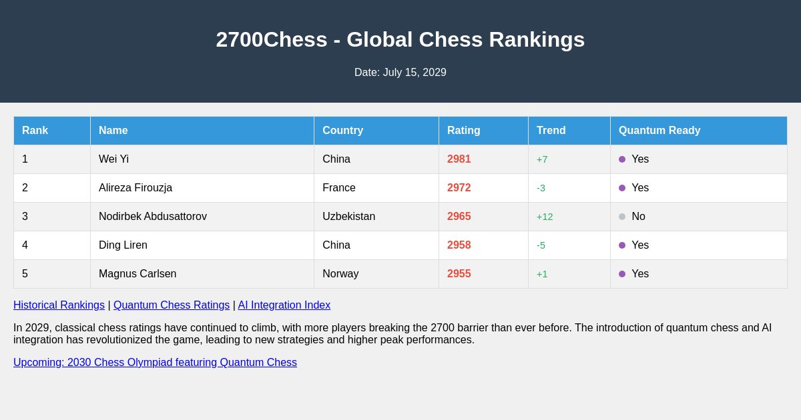Open the 2030 Chess Olympiad announcement link
801x420 pixels.
[155, 363]
